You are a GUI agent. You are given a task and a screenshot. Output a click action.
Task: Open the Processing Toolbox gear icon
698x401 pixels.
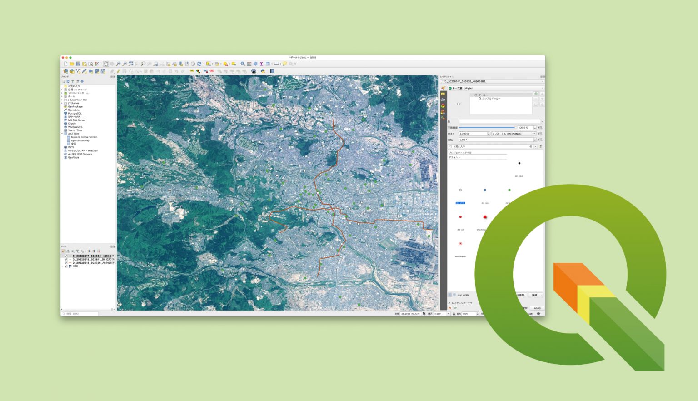click(255, 64)
